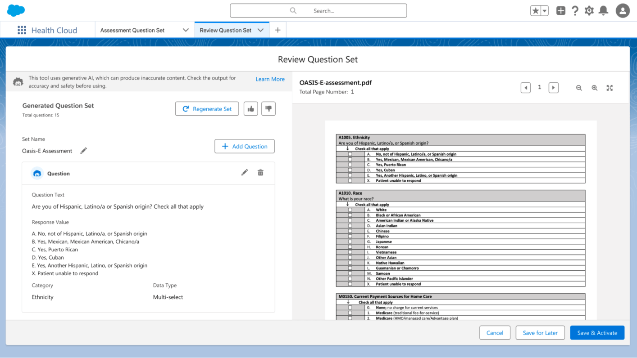Check the Yes, Cuban ethnicity option

click(x=350, y=170)
